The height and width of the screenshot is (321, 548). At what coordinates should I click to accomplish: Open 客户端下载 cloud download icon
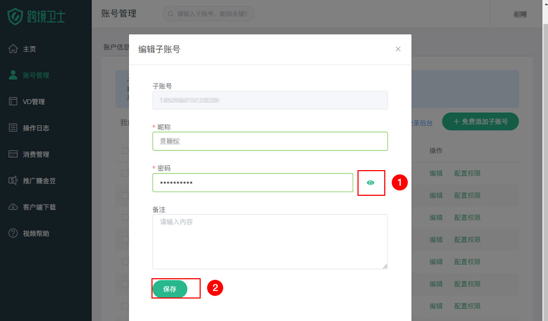pyautogui.click(x=13, y=207)
